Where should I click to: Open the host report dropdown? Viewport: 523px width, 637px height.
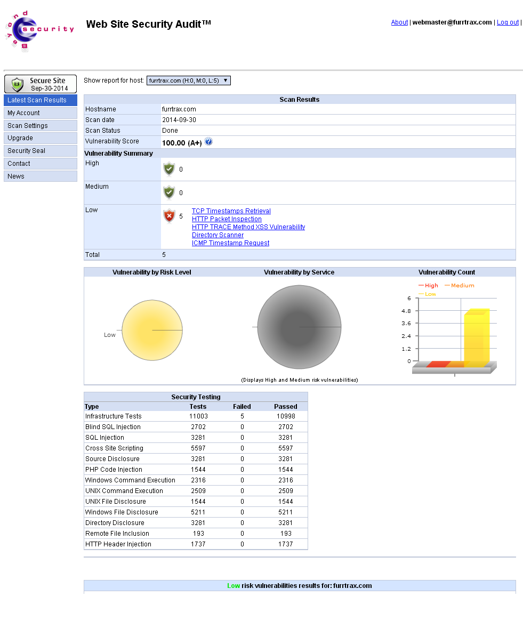click(x=189, y=80)
